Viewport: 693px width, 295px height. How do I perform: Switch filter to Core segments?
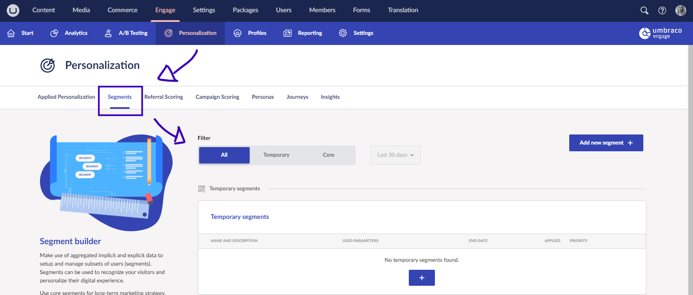[x=328, y=155]
